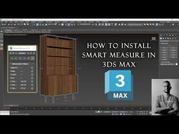
Task: Activate the Select and Scale tool
Action: [43, 25]
